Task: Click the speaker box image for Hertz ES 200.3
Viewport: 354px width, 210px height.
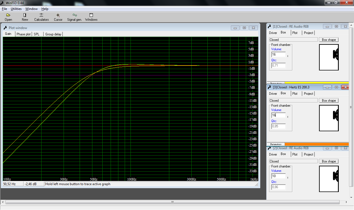Action: [x=329, y=118]
